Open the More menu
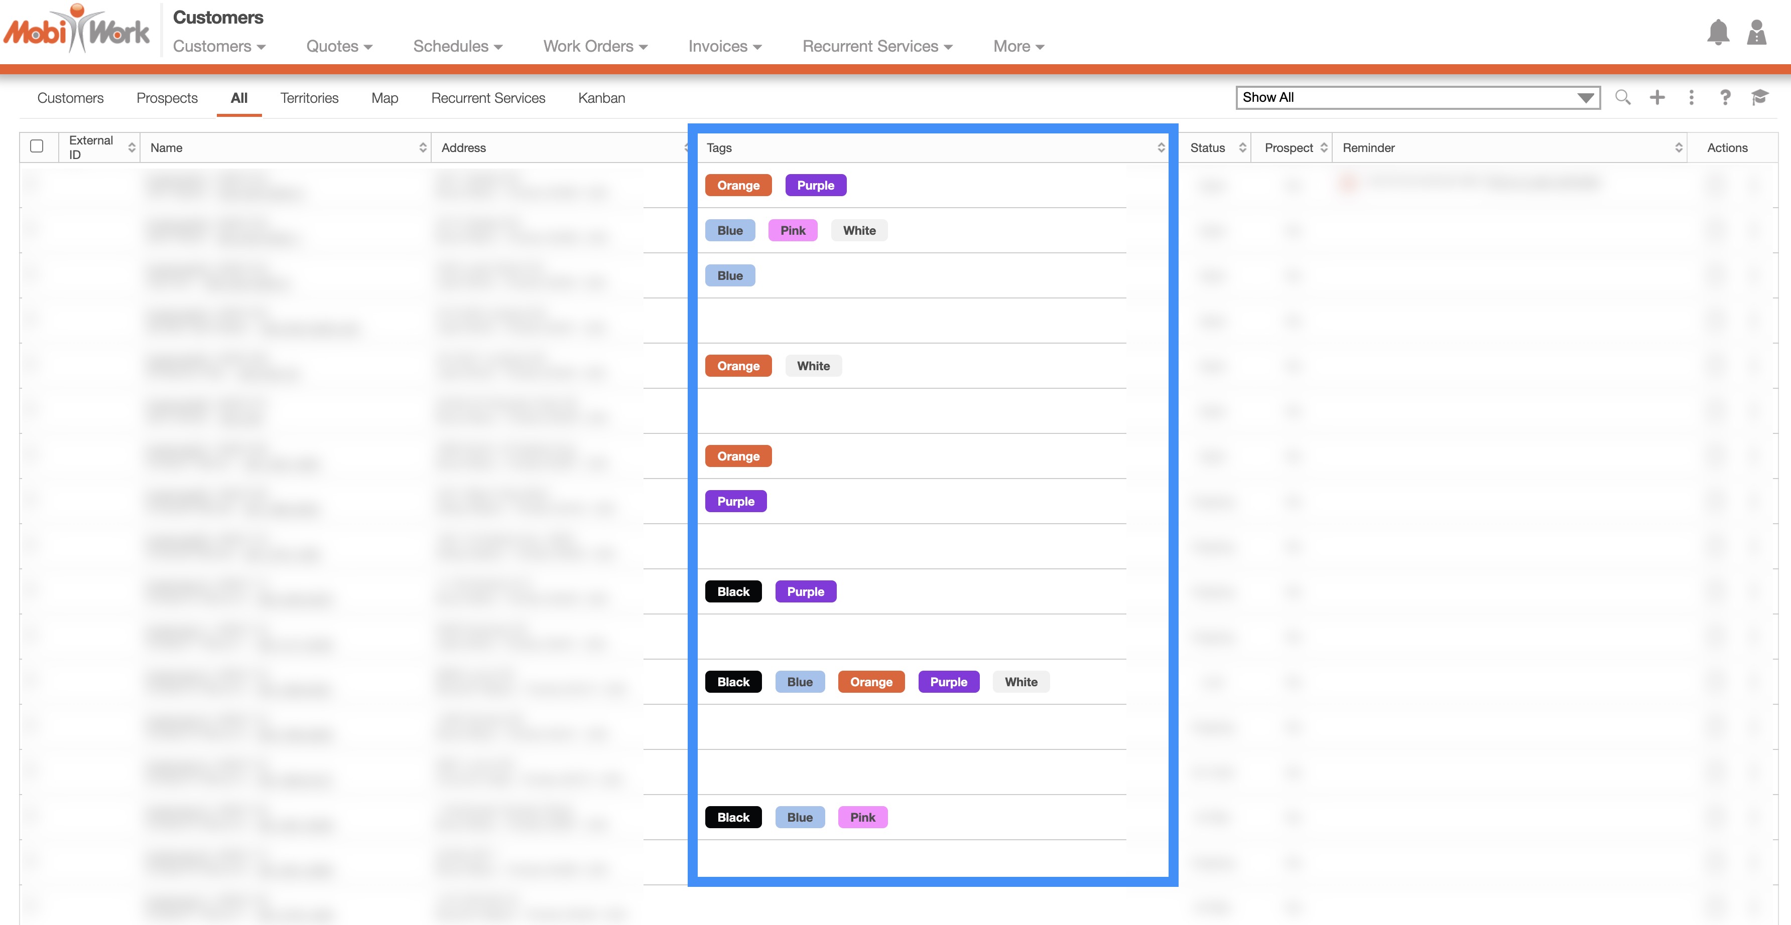Viewport: 1791px width, 925px height. (x=1018, y=47)
